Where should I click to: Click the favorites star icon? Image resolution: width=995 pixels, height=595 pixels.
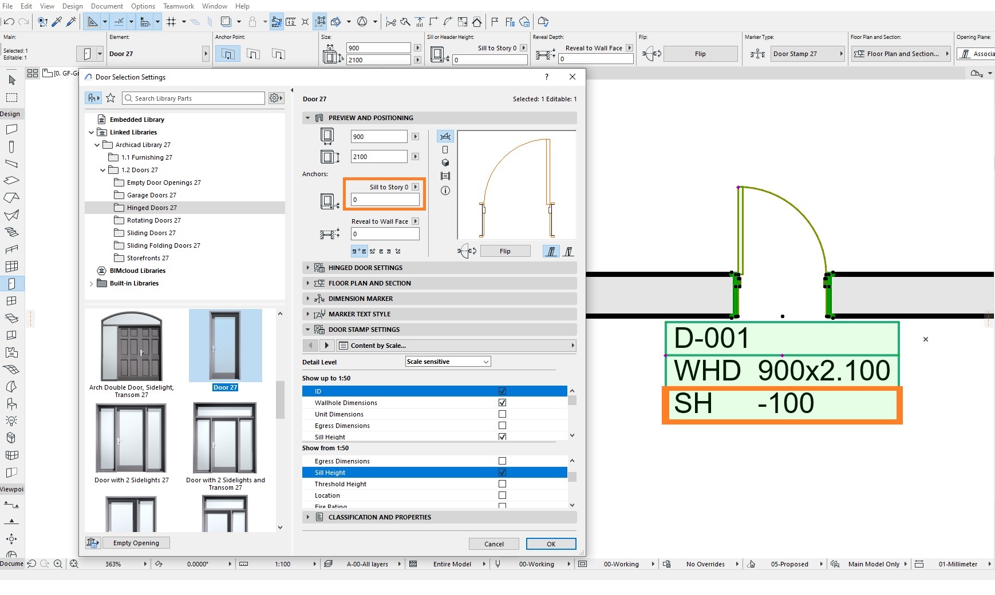[110, 98]
